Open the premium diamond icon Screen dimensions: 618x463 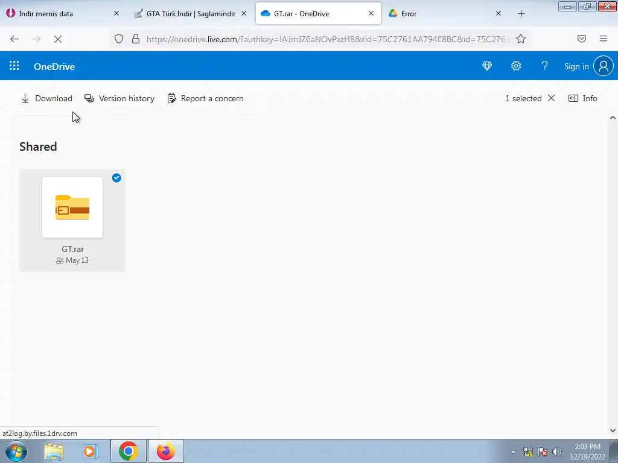[487, 66]
